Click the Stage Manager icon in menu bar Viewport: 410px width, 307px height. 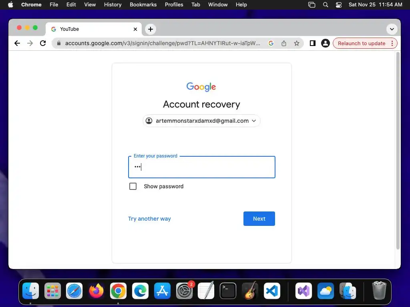[x=312, y=5]
